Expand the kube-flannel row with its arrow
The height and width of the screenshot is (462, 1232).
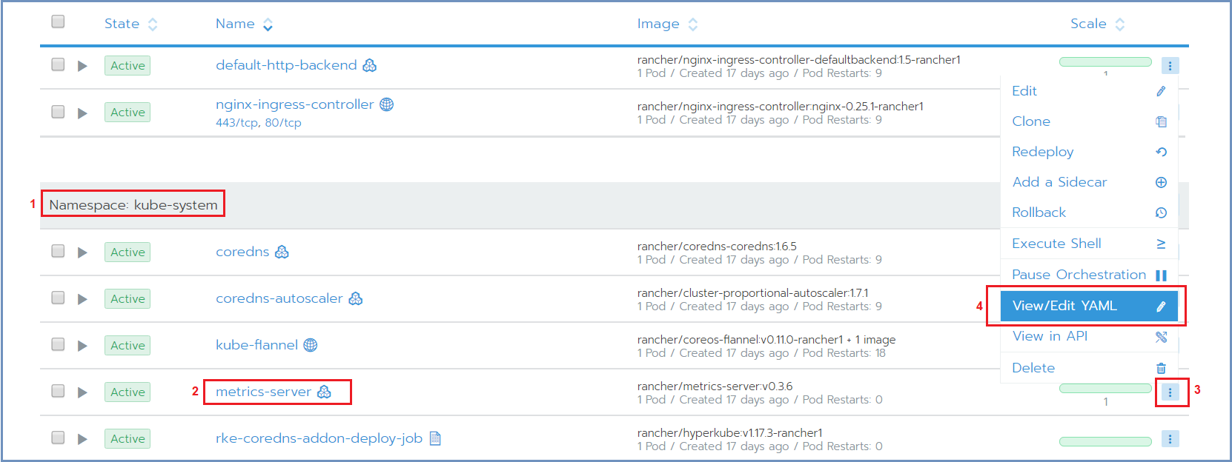coord(82,346)
